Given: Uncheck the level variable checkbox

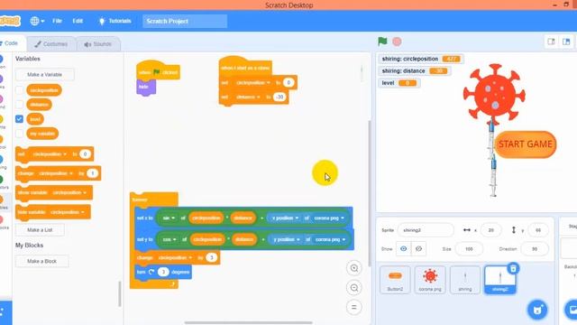Looking at the screenshot, I should (20, 119).
